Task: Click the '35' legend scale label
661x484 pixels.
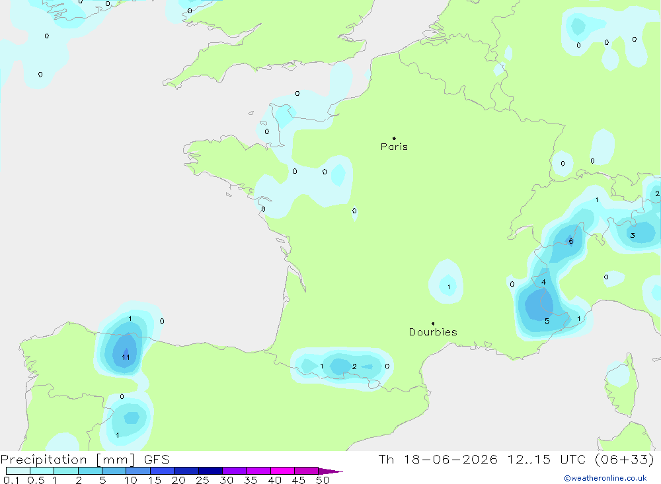Action: click(x=251, y=480)
